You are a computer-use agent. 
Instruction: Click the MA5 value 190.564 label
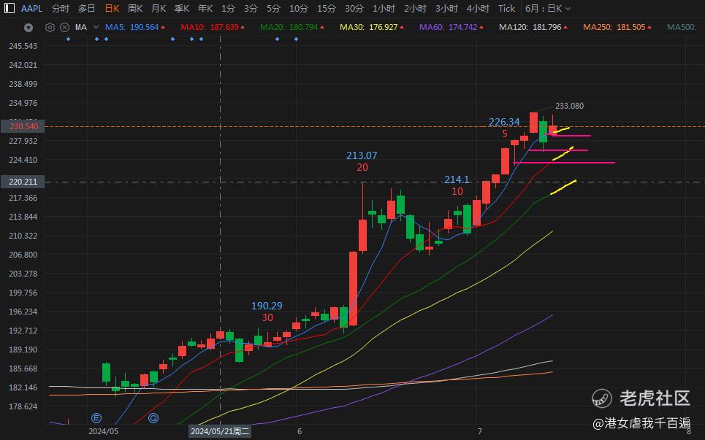135,28
